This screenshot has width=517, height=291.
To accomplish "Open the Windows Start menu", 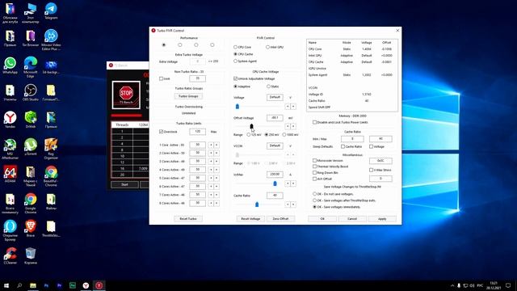I will (6, 285).
